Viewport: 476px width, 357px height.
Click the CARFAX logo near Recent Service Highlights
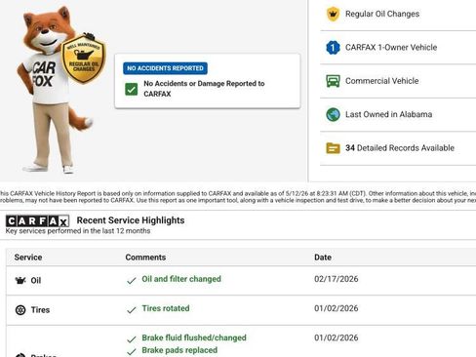pos(37,221)
